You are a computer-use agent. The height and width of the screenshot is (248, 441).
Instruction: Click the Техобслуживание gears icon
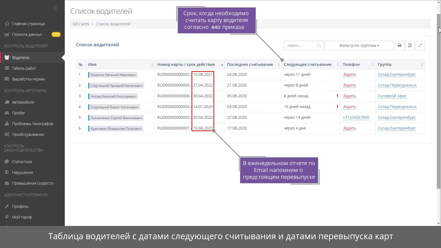(x=7, y=134)
